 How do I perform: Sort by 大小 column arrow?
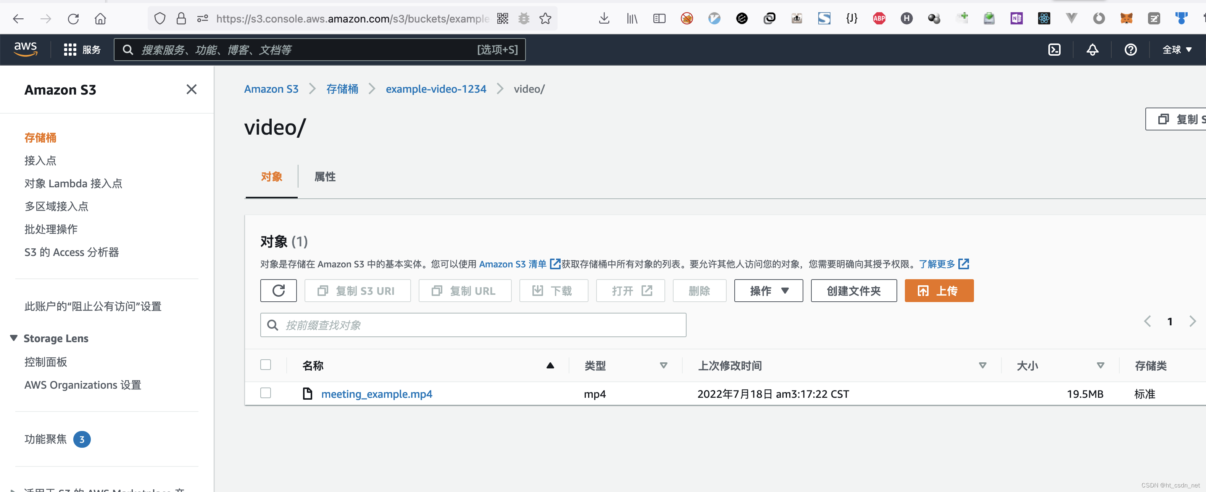tap(1101, 366)
